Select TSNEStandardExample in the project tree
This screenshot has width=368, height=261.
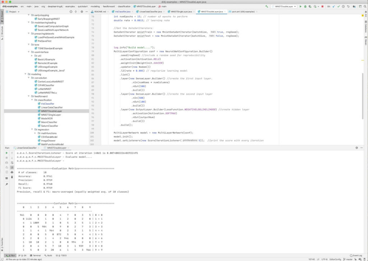click(50, 48)
